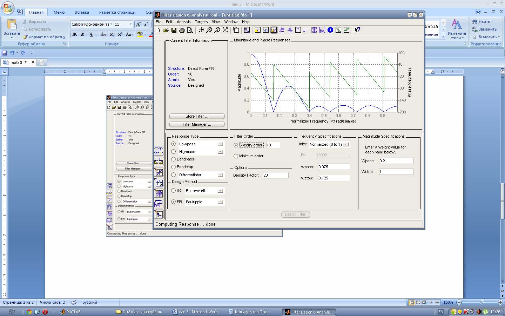Image resolution: width=505 pixels, height=316 pixels.
Task: Click Word zoom out minus button
Action: click(459, 302)
